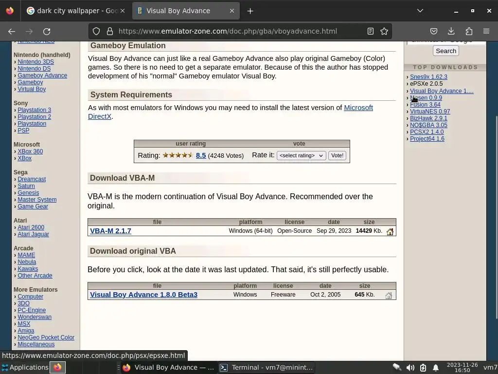
Task: Open NeoGeo Pocket Color link
Action: [x=46, y=337]
